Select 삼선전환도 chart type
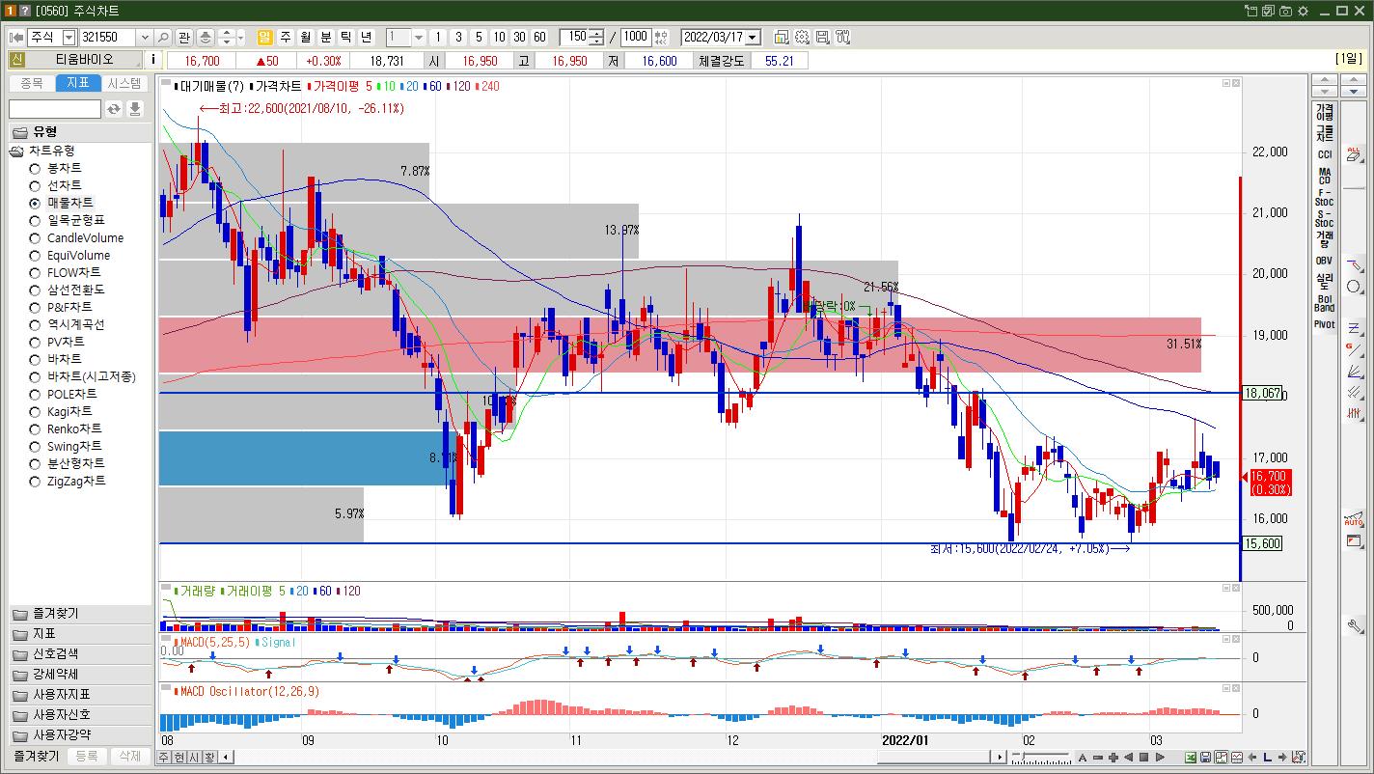The width and height of the screenshot is (1374, 774). 68,290
